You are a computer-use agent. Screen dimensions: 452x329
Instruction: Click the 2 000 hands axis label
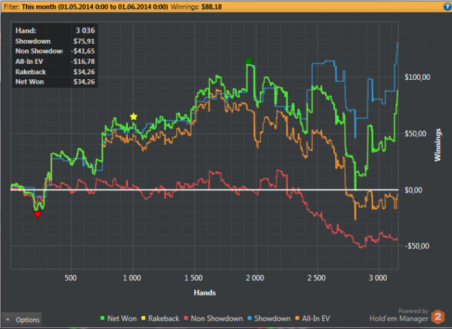(x=255, y=278)
